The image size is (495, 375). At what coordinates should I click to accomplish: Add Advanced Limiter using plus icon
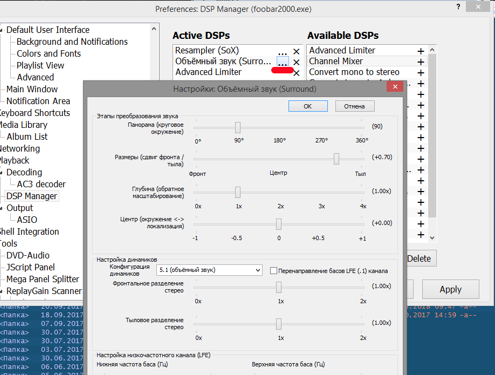tap(421, 51)
